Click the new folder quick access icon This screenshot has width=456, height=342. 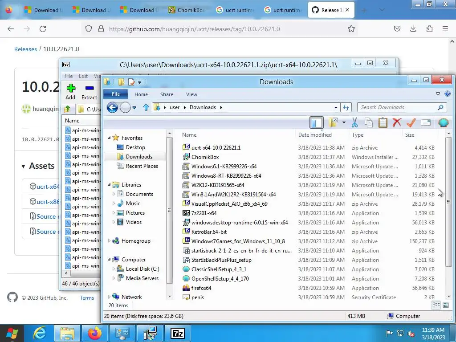pos(121,82)
